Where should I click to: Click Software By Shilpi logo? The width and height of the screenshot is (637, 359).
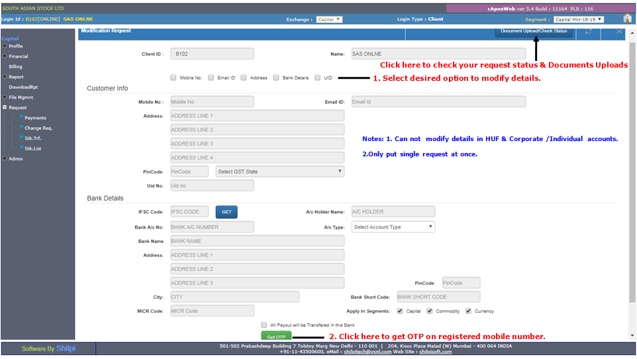(49, 348)
